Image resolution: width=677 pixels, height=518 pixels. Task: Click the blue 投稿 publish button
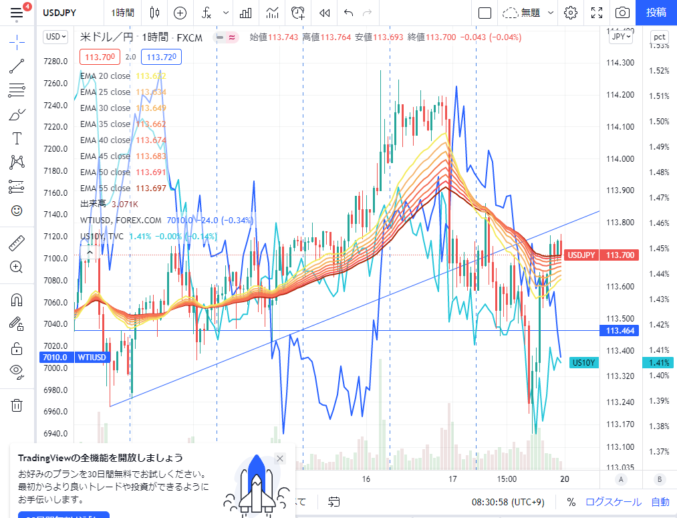(x=656, y=13)
